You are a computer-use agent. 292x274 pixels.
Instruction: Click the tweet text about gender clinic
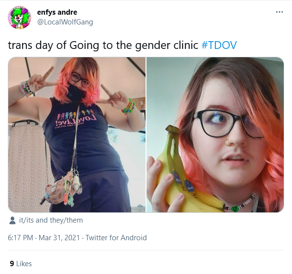tap(103, 45)
